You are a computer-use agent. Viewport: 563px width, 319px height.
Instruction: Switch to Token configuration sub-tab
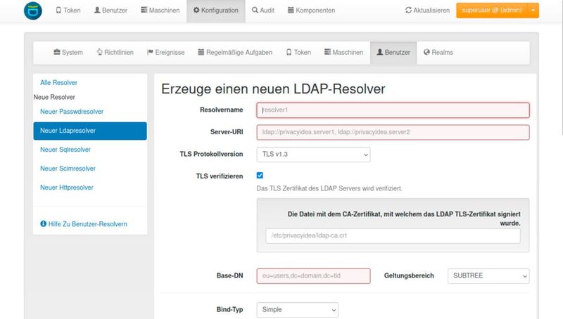tap(298, 52)
